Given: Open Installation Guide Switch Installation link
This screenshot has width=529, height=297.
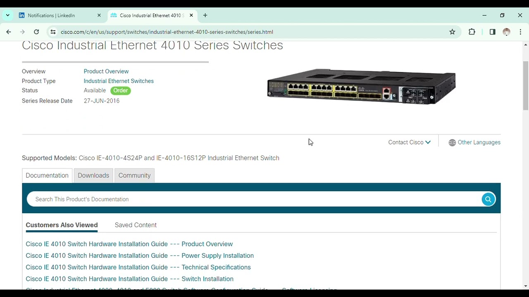Looking at the screenshot, I should (129, 279).
